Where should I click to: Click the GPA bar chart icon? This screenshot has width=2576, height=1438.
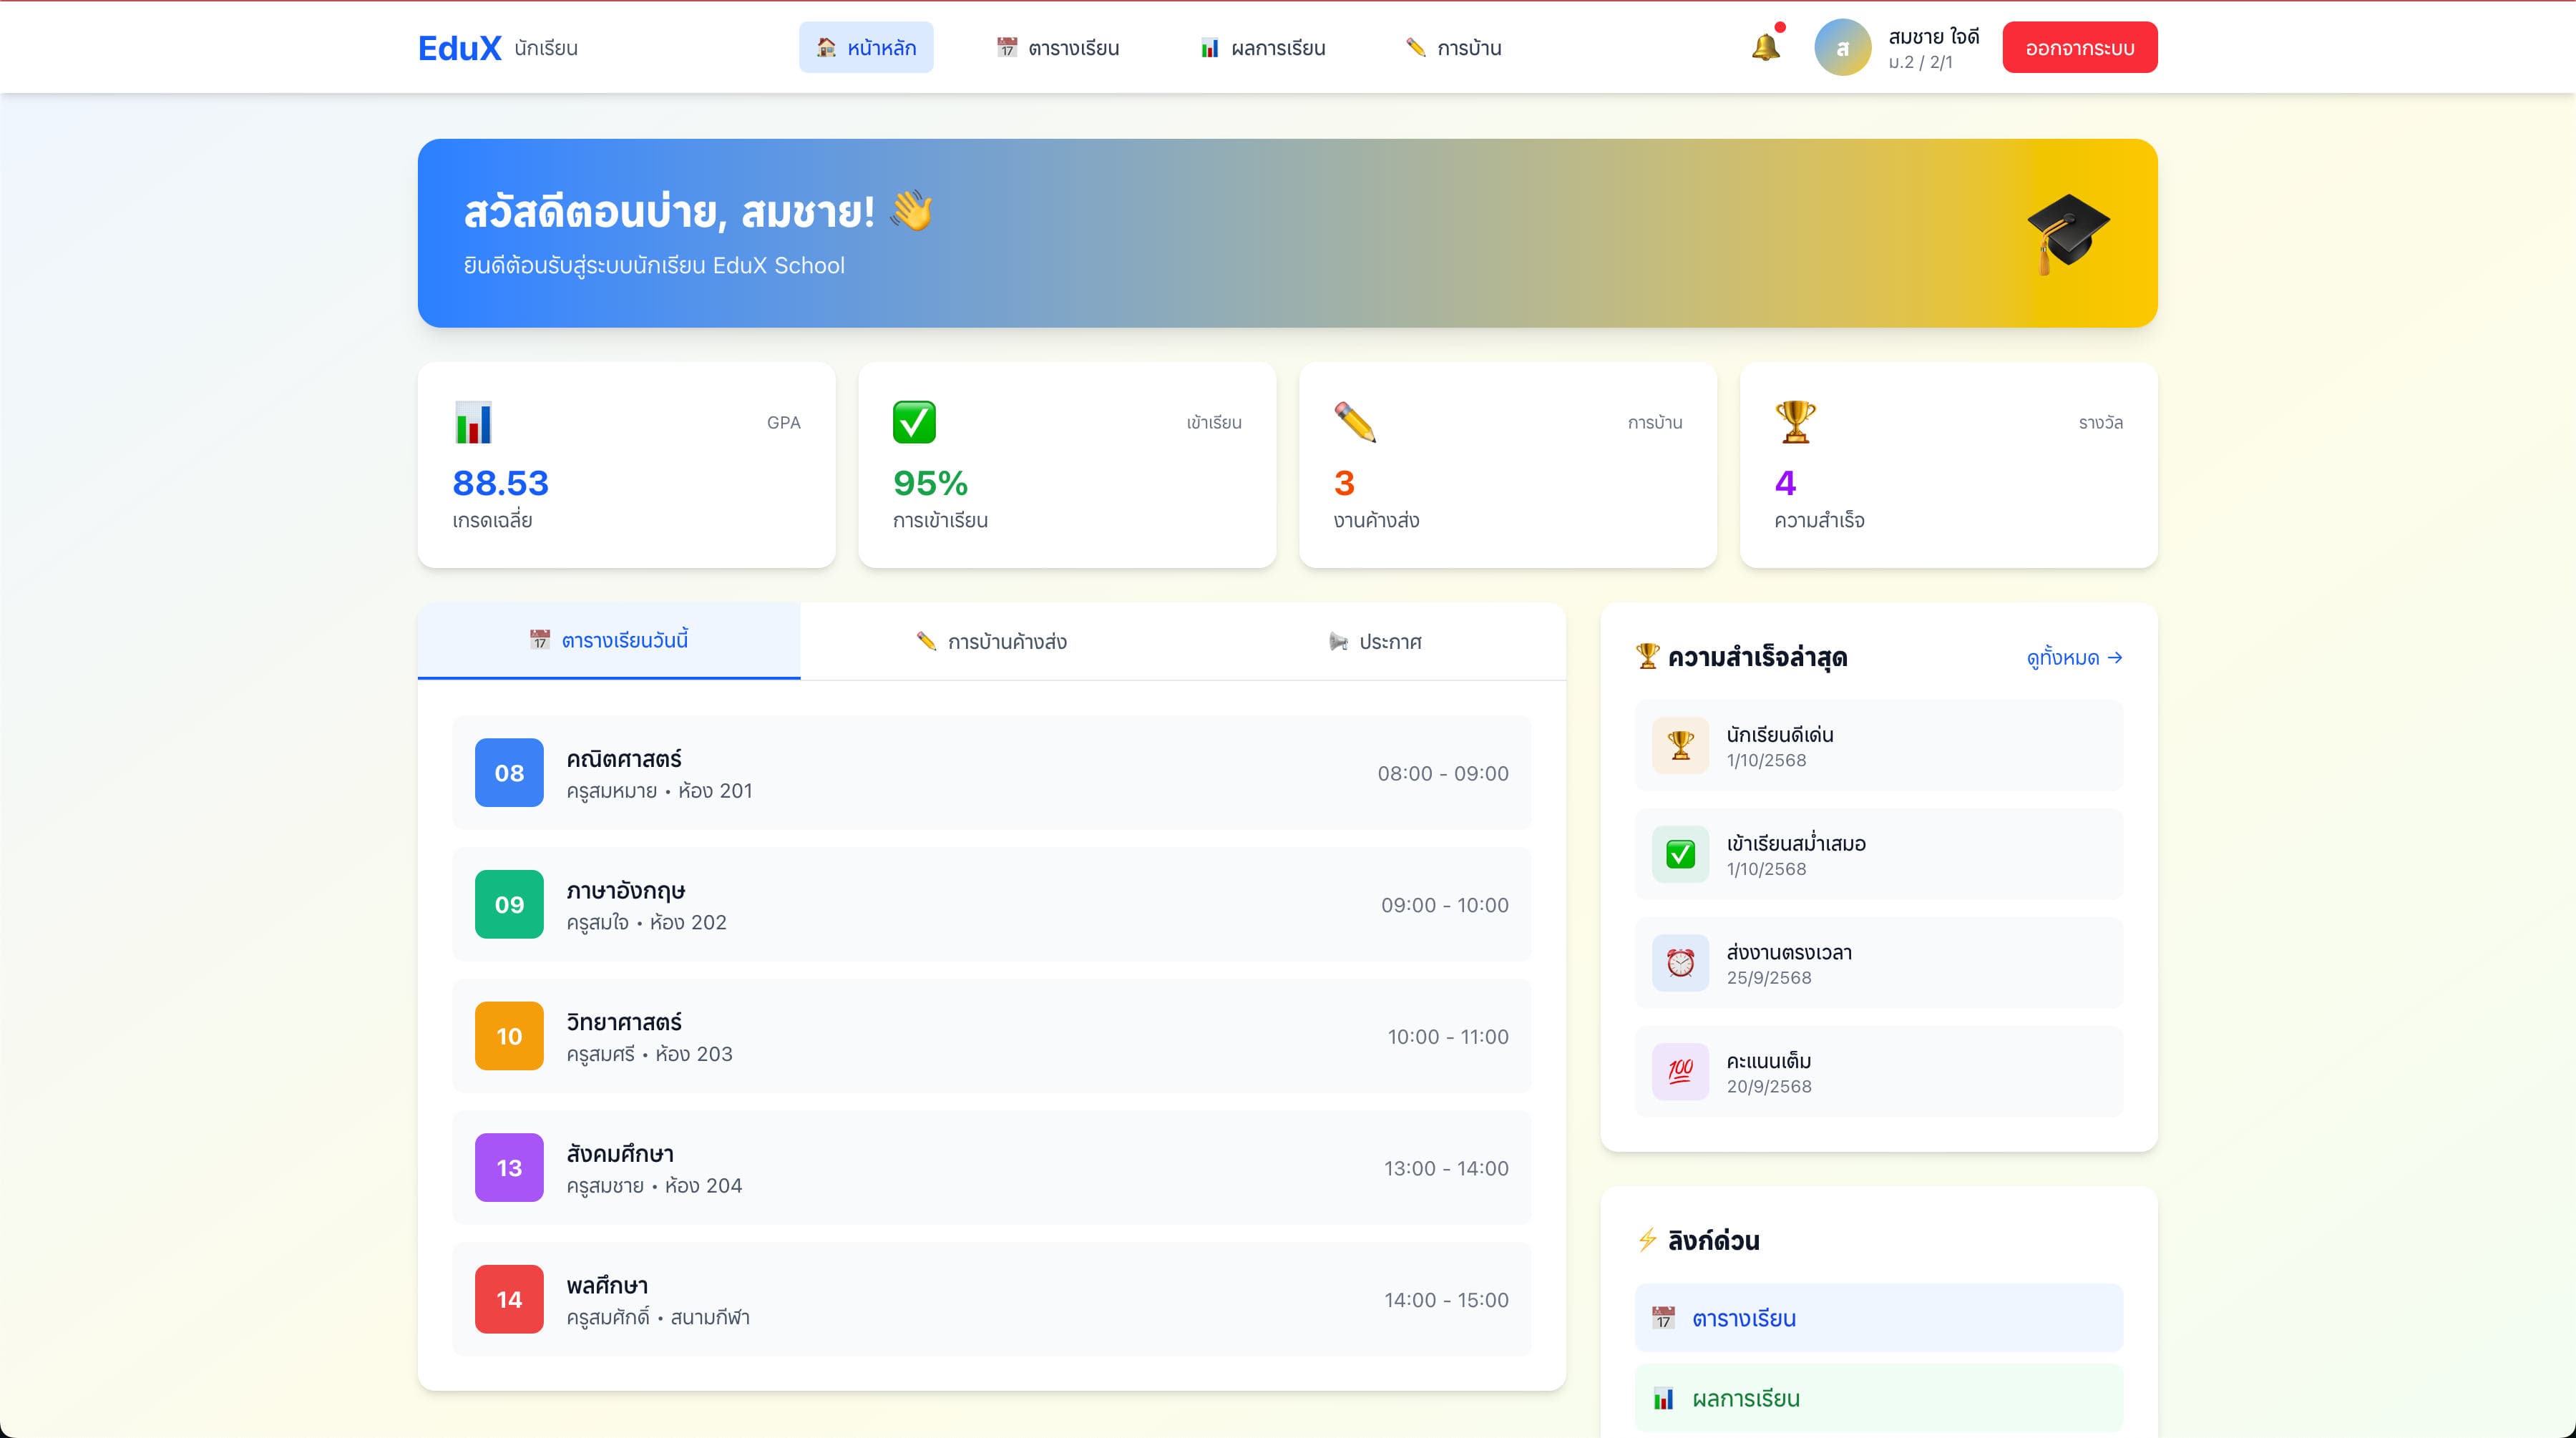[473, 422]
